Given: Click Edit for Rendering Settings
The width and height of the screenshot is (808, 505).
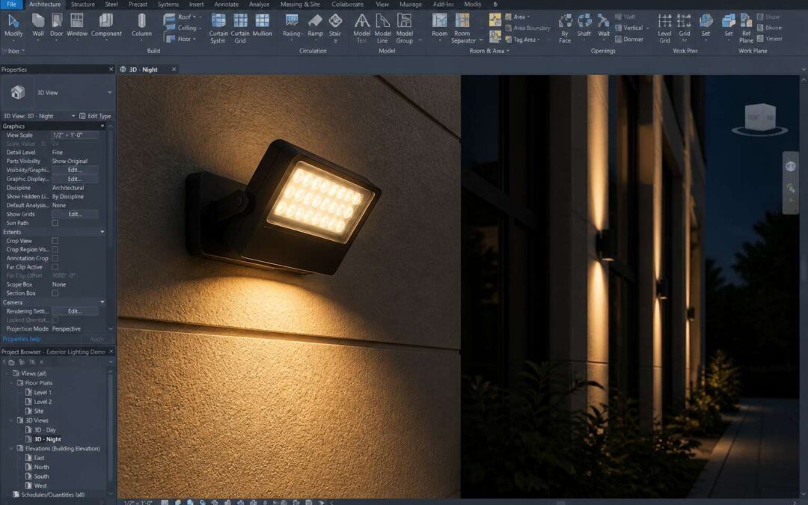Looking at the screenshot, I should pyautogui.click(x=75, y=311).
